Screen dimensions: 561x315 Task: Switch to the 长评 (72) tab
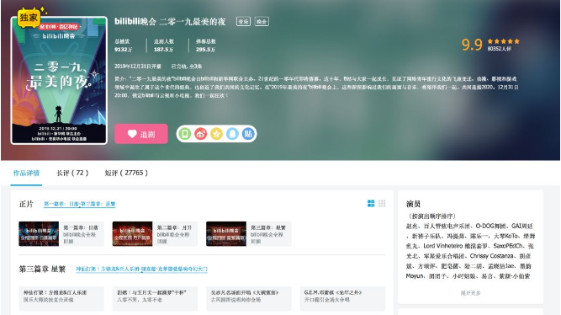click(72, 174)
